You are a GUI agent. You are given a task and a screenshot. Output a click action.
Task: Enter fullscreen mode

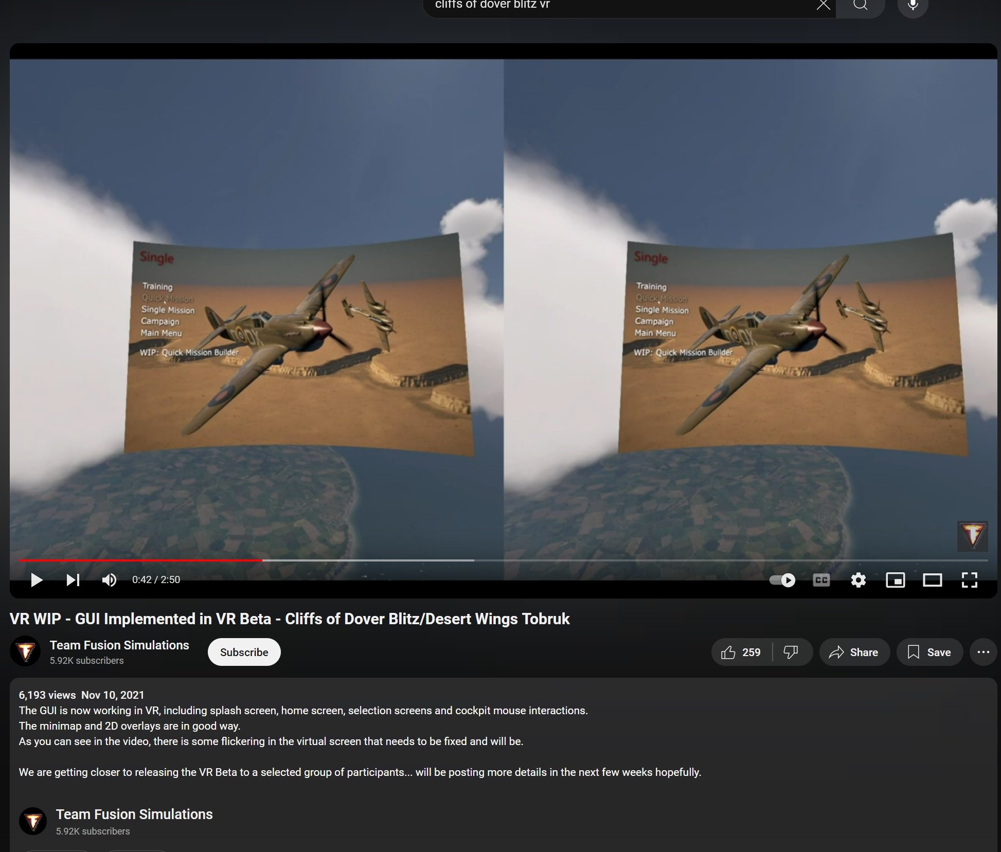(969, 580)
